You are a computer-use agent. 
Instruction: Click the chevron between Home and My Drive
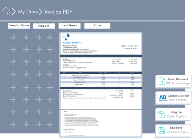(13, 11)
